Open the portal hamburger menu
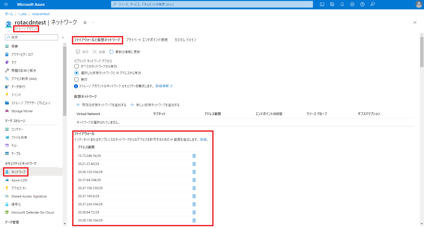Screen dimensions: 424x228 pos(6,4)
